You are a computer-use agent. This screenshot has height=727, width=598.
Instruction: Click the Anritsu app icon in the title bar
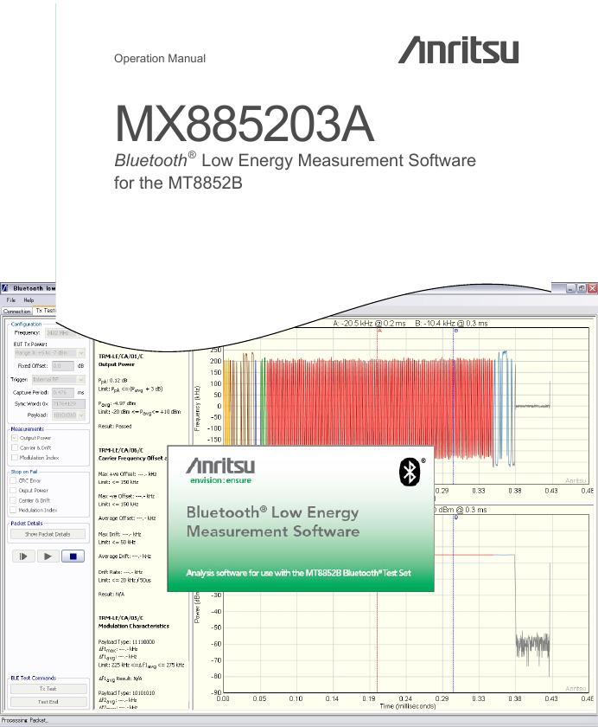pyautogui.click(x=5, y=288)
